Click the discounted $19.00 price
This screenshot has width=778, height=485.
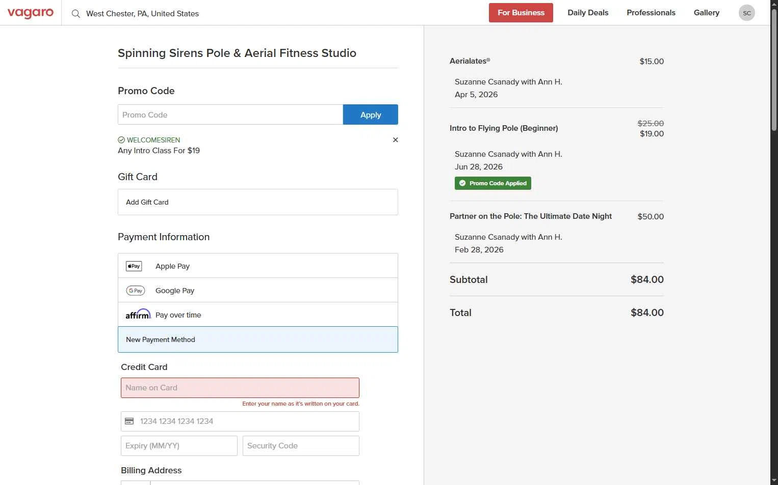pos(652,134)
